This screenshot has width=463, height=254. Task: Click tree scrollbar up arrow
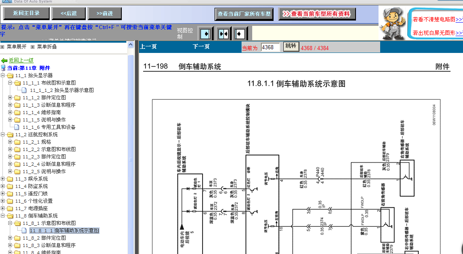130,45
